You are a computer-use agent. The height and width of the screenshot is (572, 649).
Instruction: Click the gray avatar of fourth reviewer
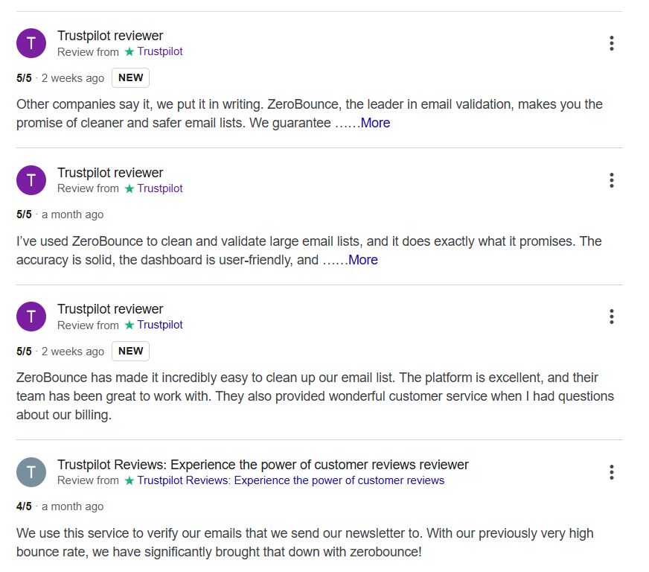(x=31, y=472)
